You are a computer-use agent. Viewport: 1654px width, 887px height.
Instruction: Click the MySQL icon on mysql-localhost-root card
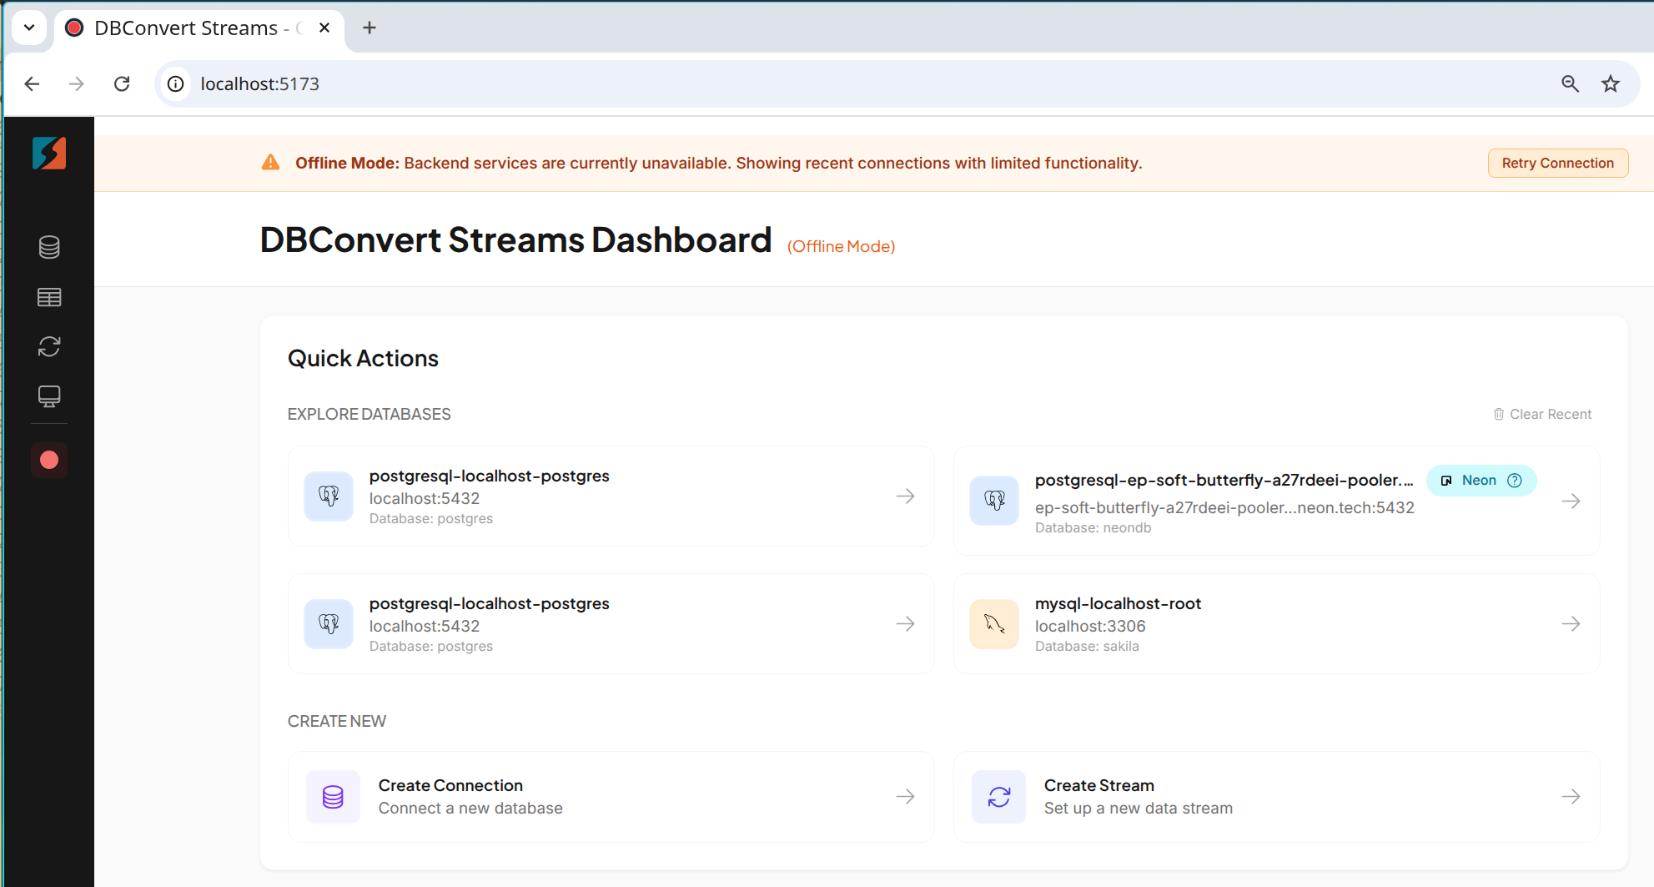[x=993, y=623]
